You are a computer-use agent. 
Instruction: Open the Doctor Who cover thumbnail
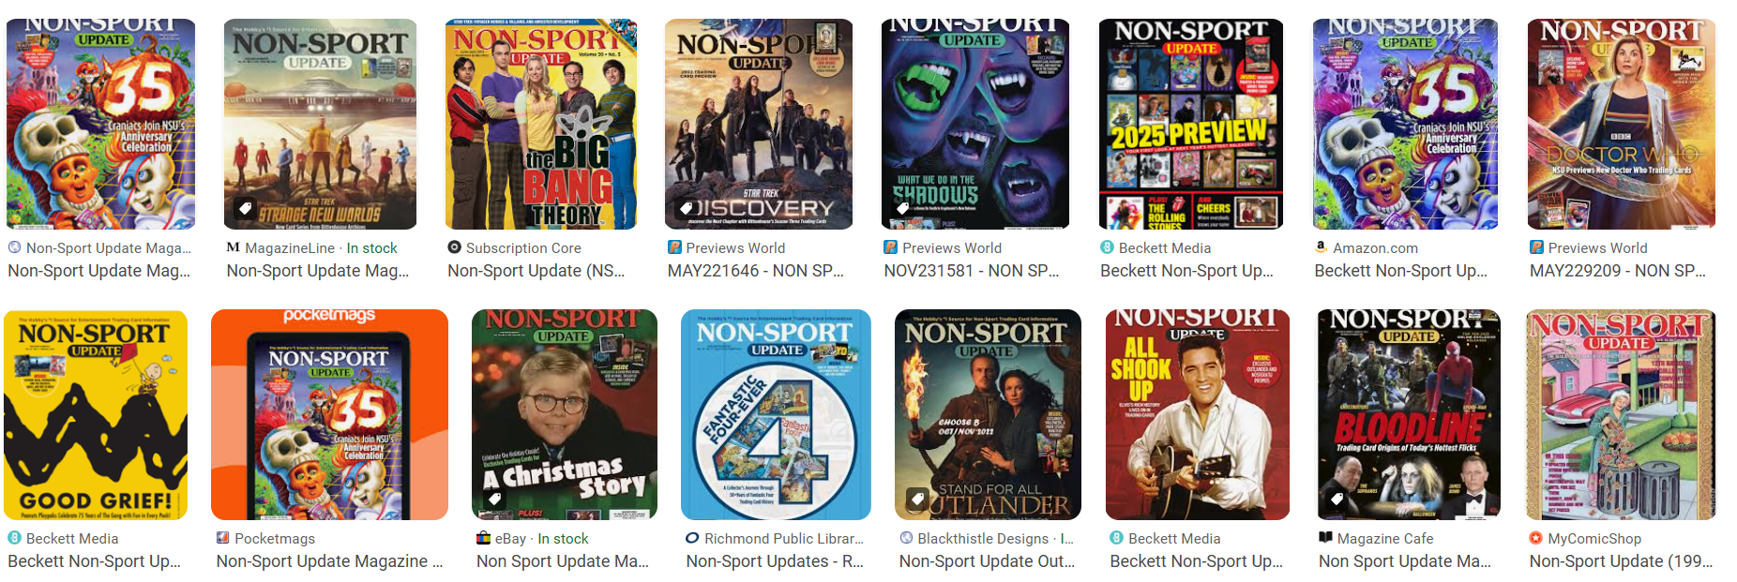point(1622,124)
